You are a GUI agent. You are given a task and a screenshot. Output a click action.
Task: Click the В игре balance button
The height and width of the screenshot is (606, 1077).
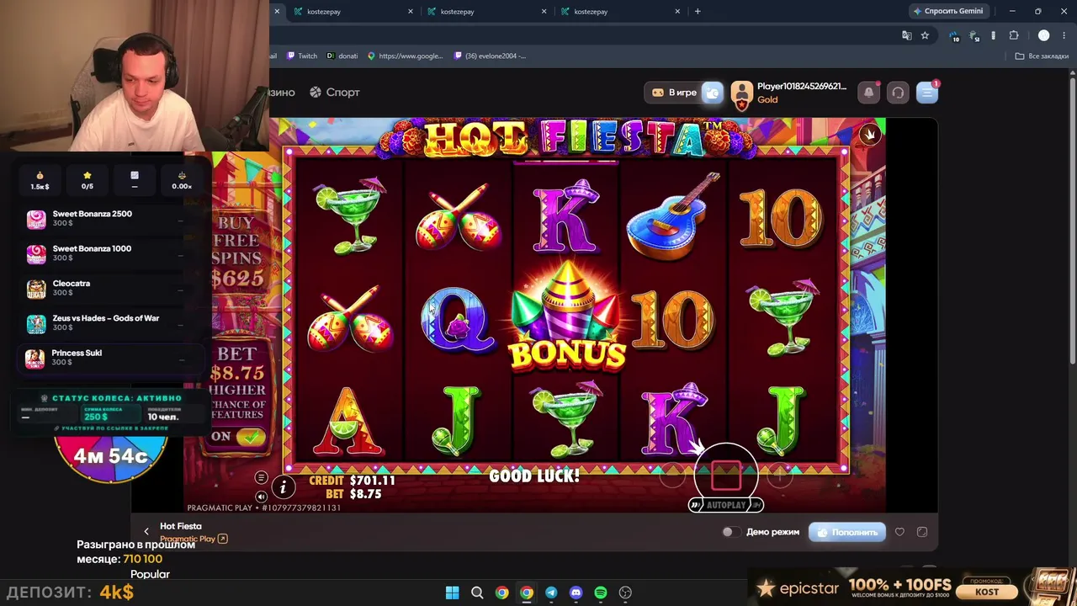point(675,93)
